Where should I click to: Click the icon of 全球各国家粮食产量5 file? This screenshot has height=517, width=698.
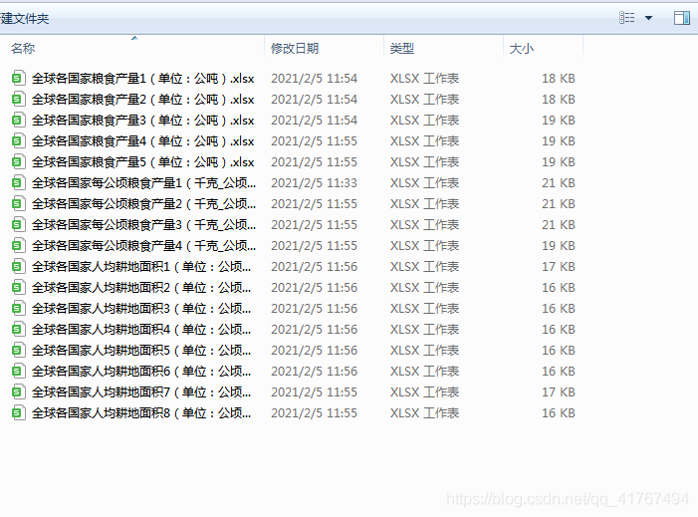(x=18, y=162)
